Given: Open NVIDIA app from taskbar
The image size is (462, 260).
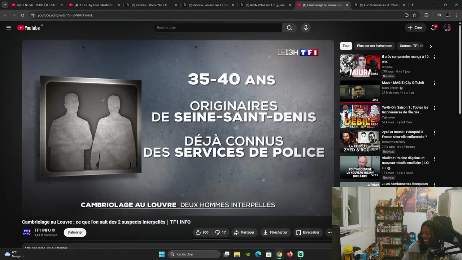Looking at the screenshot, I should [248, 254].
